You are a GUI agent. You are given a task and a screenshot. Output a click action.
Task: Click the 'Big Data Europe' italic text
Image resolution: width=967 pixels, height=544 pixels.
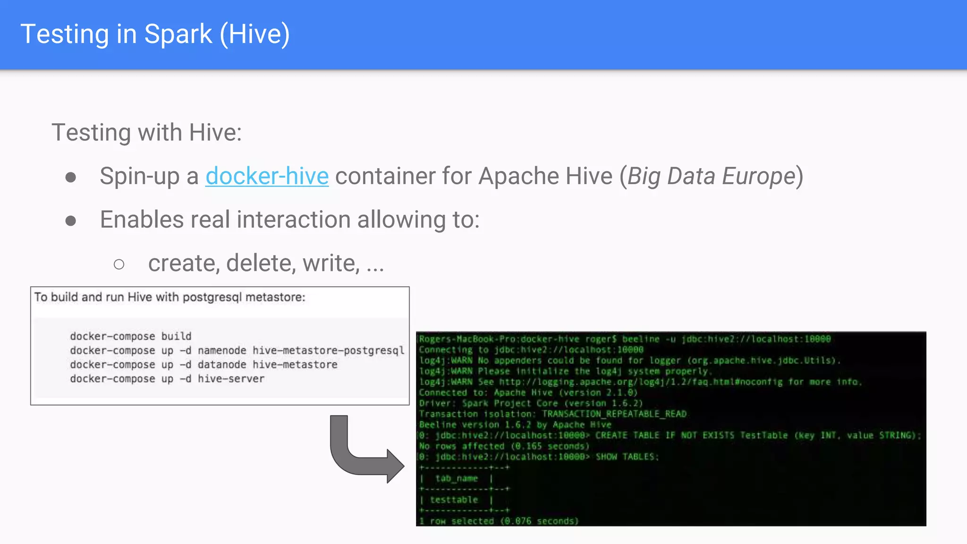(x=712, y=176)
